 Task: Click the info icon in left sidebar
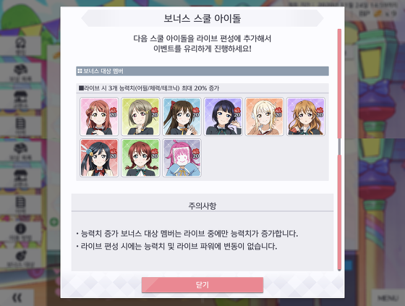coord(20,231)
